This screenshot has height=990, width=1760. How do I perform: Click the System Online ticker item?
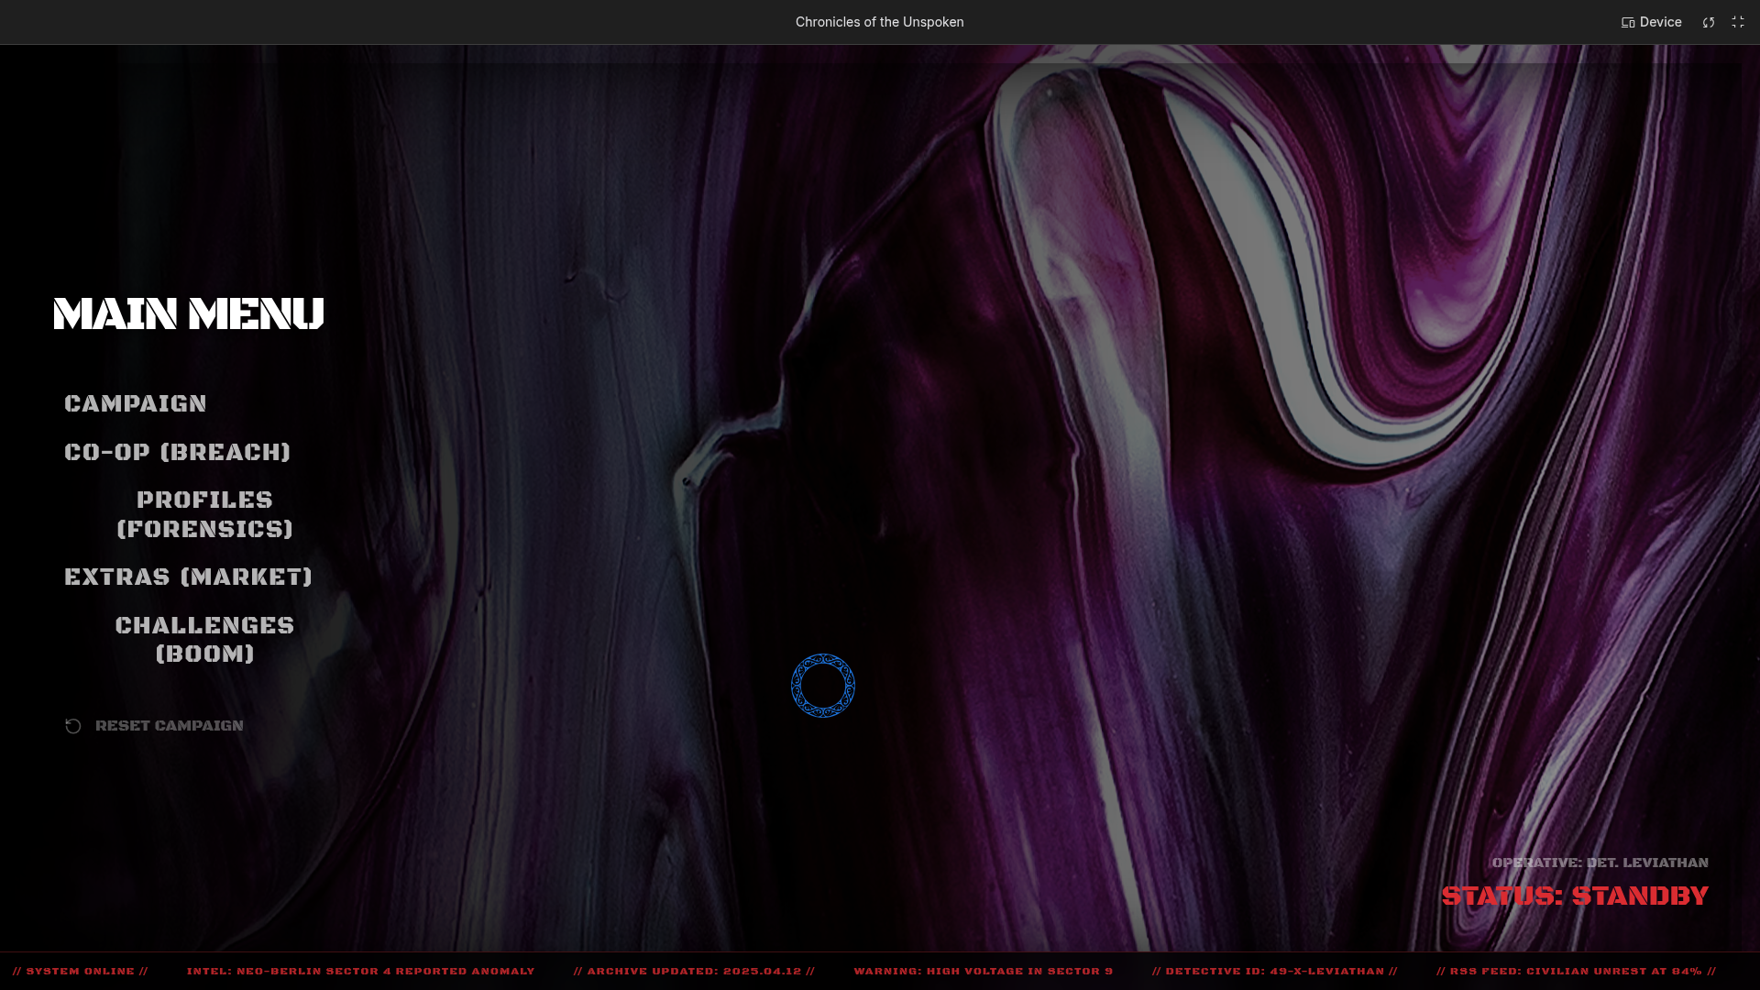(x=81, y=972)
